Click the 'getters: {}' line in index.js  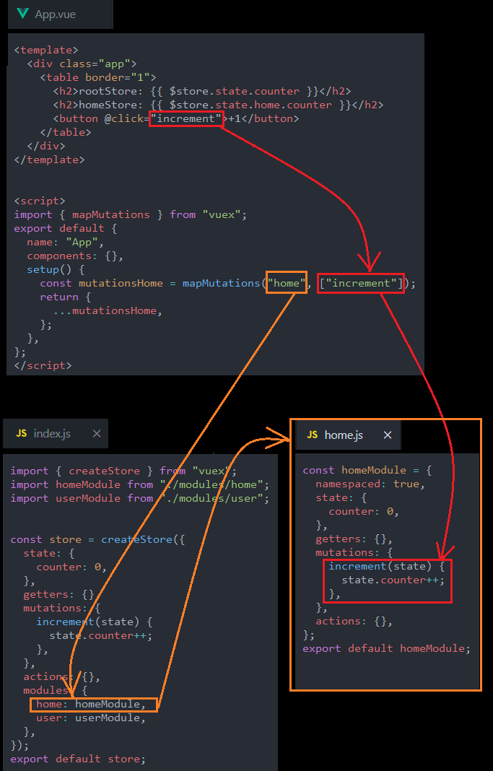(58, 594)
